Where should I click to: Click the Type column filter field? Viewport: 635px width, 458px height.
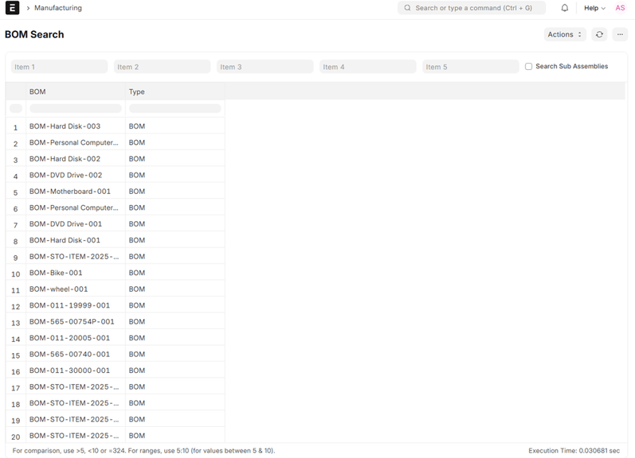click(175, 108)
